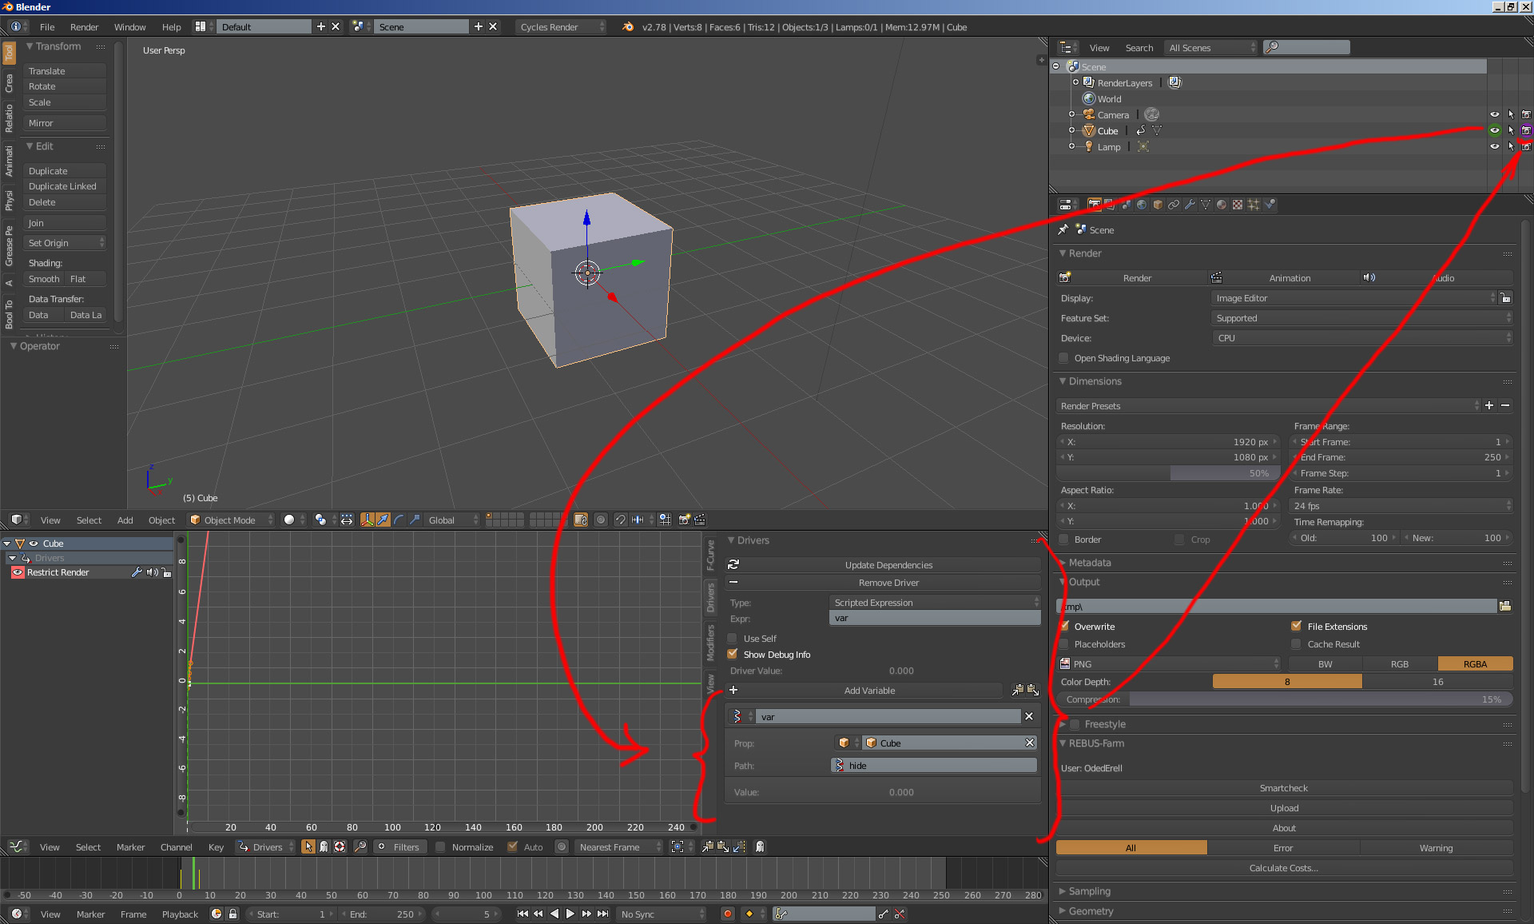Screen dimensions: 1534x924
Task: Enable the Use Self checkbox in Drivers panel
Action: 733,638
